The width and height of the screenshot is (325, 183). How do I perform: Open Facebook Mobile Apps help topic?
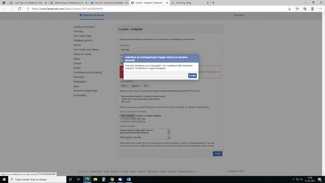pos(85,91)
